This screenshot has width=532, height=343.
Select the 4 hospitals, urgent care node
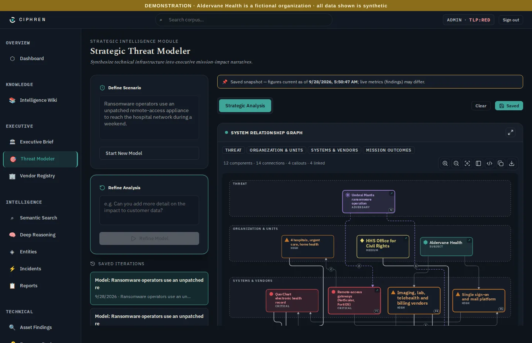coord(308,247)
